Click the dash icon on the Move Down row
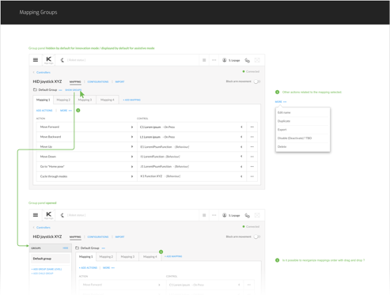This screenshot has height=295, width=390. pyautogui.click(x=252, y=157)
